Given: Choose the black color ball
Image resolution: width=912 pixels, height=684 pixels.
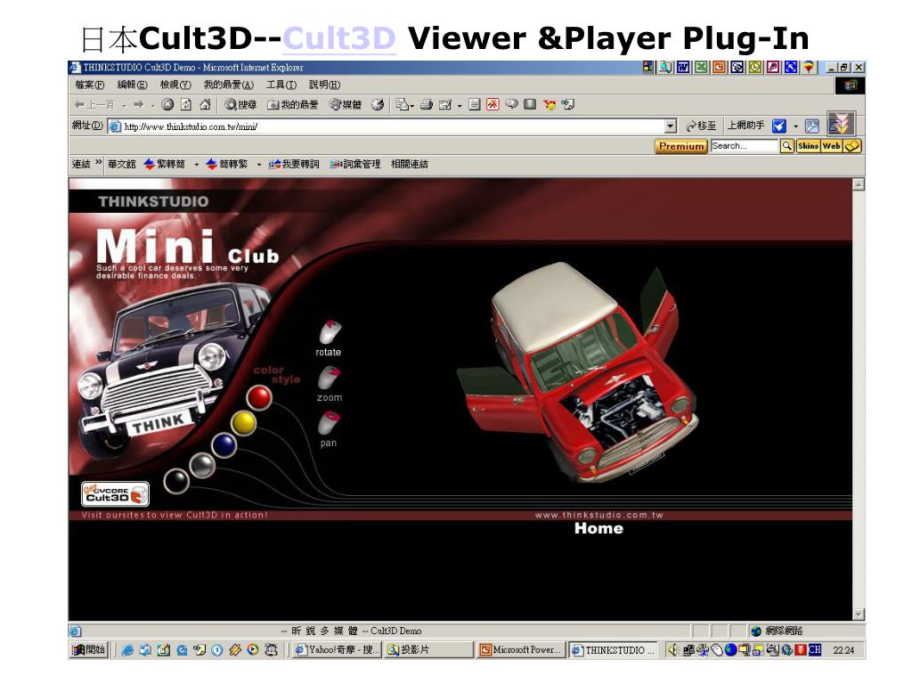Looking at the screenshot, I should [176, 480].
